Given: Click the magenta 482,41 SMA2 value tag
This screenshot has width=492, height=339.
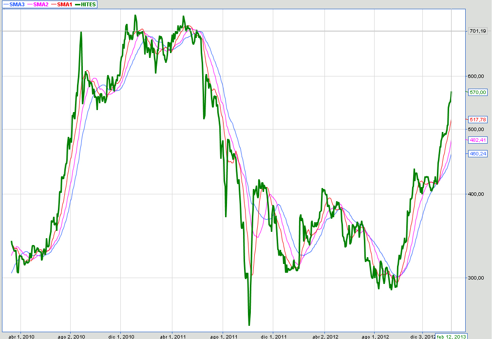Looking at the screenshot, I should 477,140.
